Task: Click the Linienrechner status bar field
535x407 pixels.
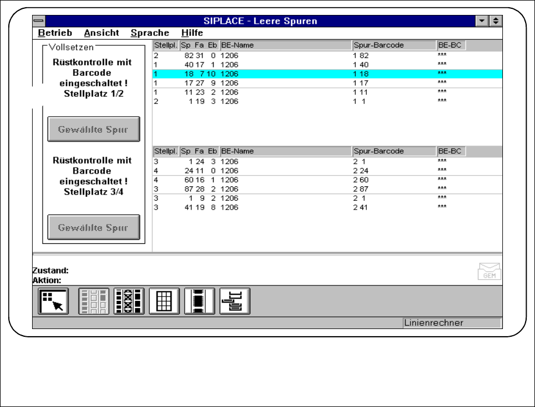Action: click(451, 323)
